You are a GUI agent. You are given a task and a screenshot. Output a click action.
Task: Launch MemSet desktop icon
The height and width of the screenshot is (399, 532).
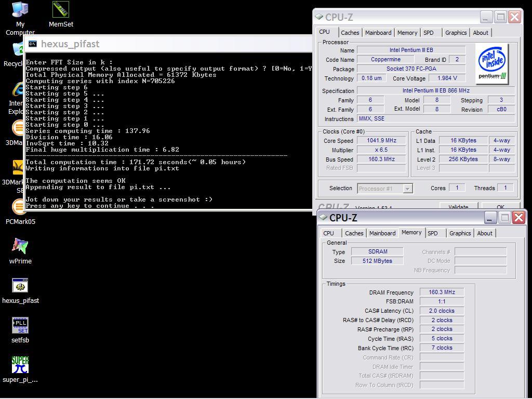(61, 9)
